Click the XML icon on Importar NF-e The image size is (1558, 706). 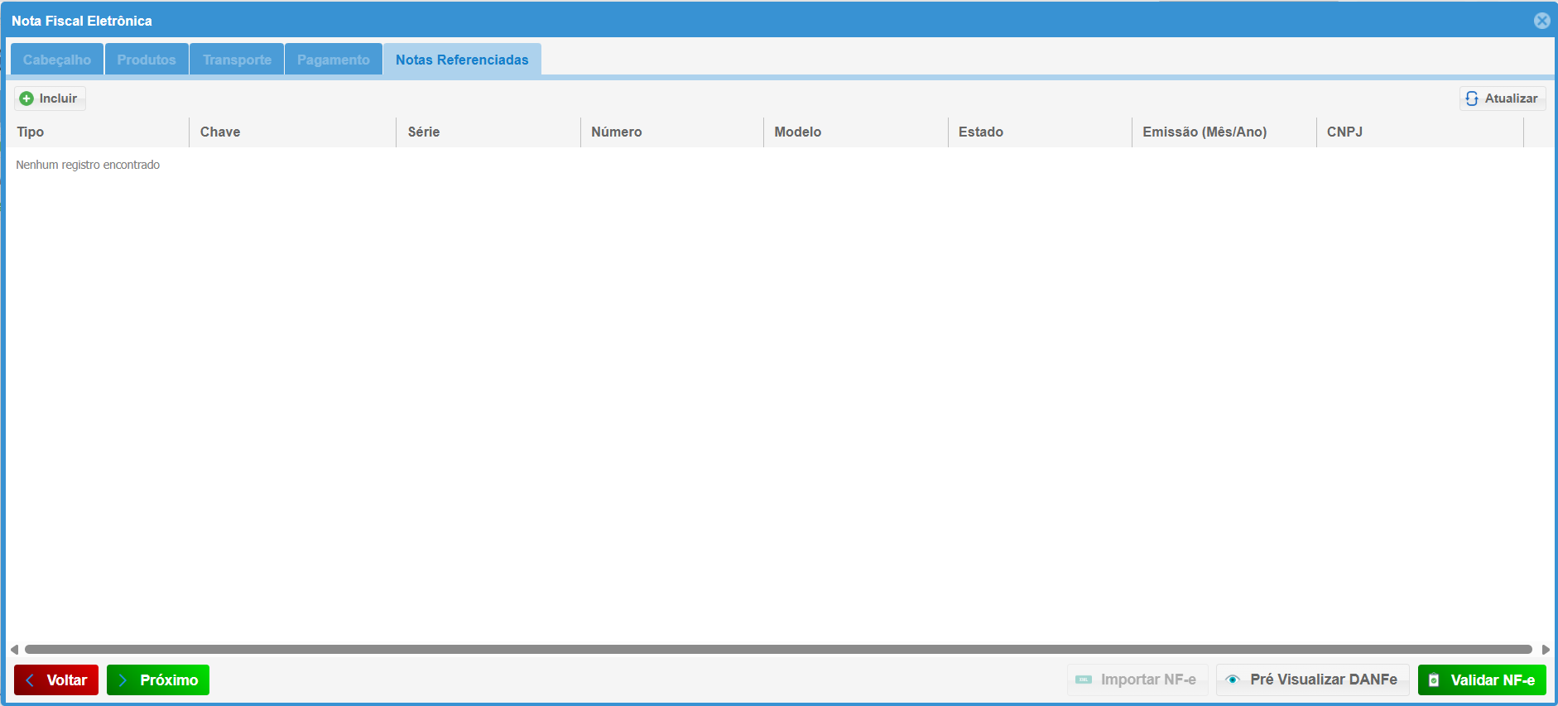coord(1083,680)
